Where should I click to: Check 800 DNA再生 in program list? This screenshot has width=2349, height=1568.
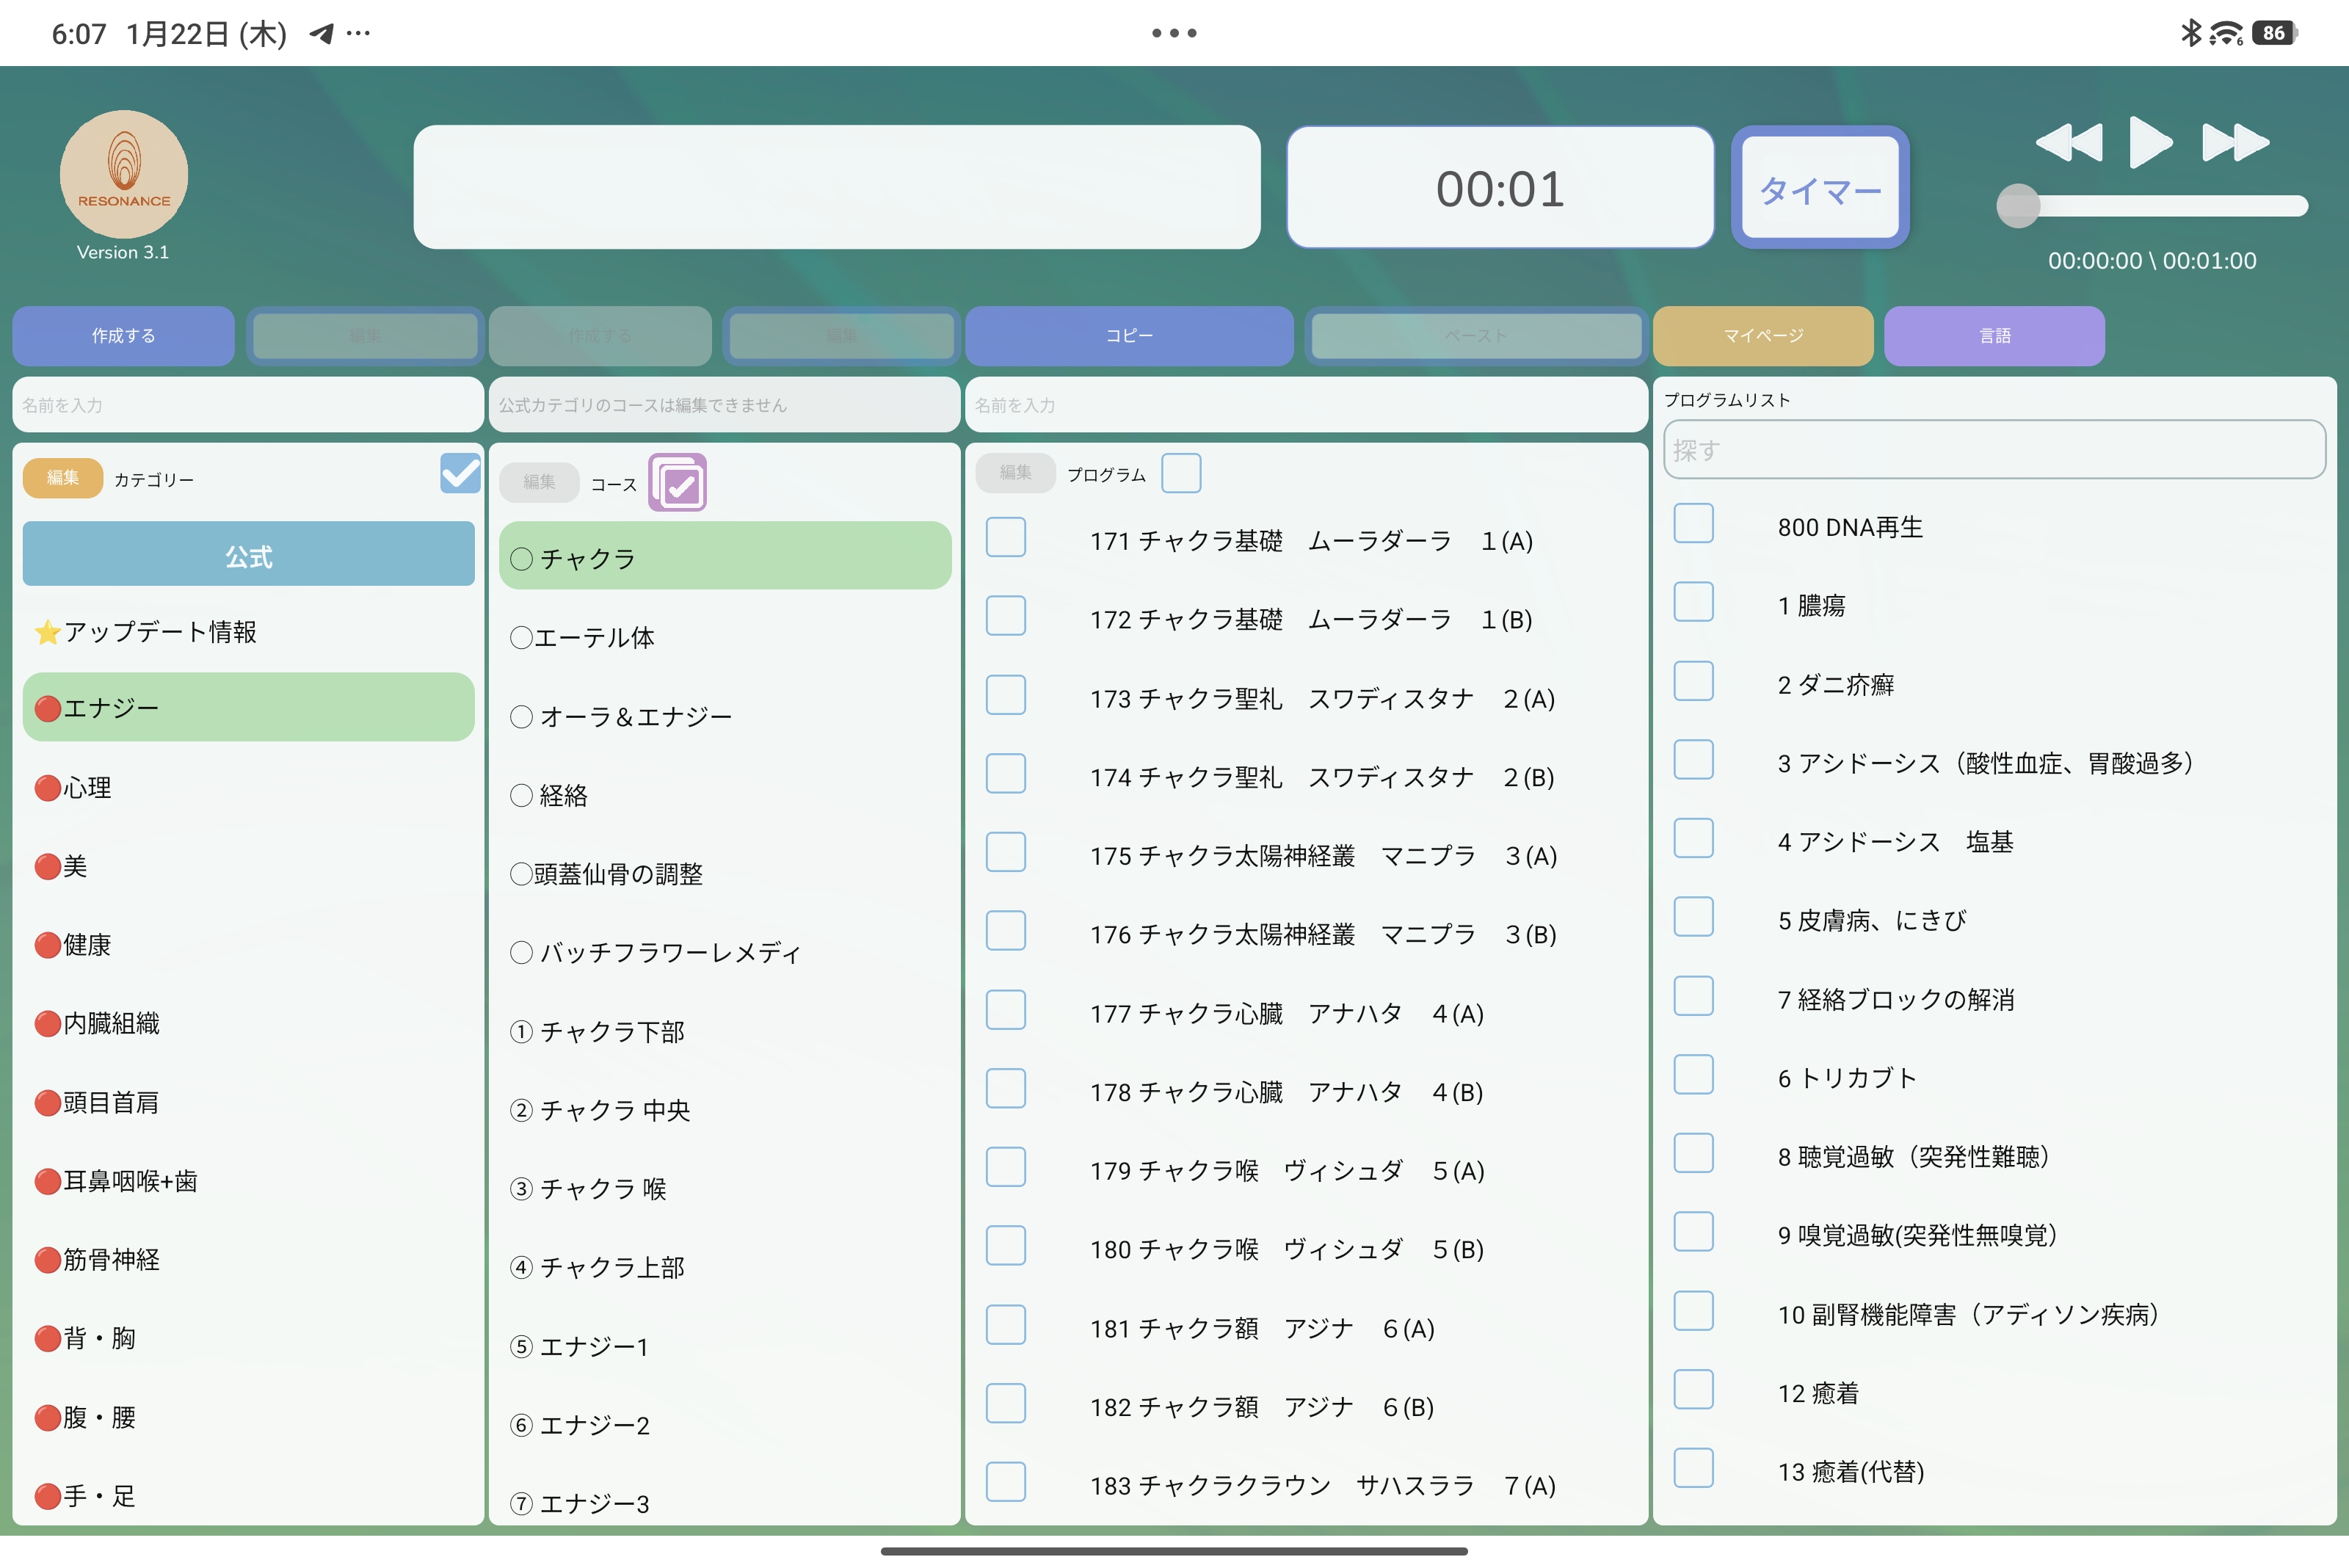[x=1694, y=523]
